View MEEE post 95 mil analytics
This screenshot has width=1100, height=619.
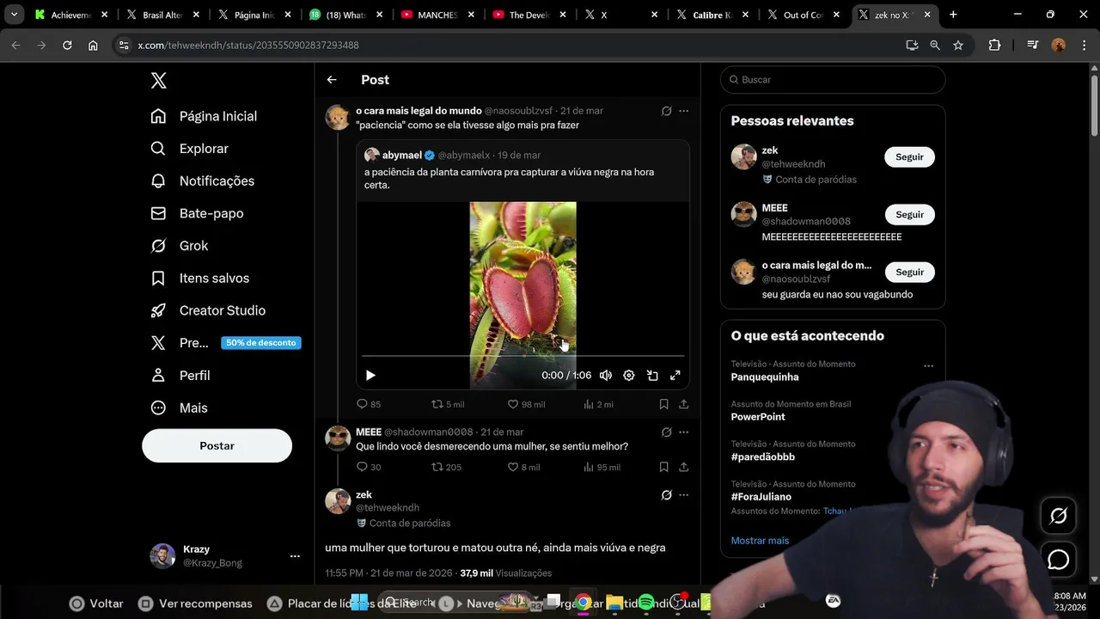pos(602,468)
